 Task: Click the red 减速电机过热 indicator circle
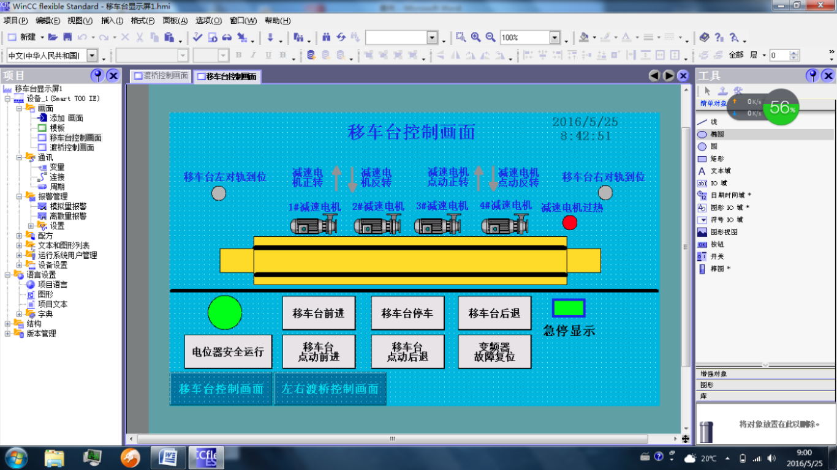[570, 223]
